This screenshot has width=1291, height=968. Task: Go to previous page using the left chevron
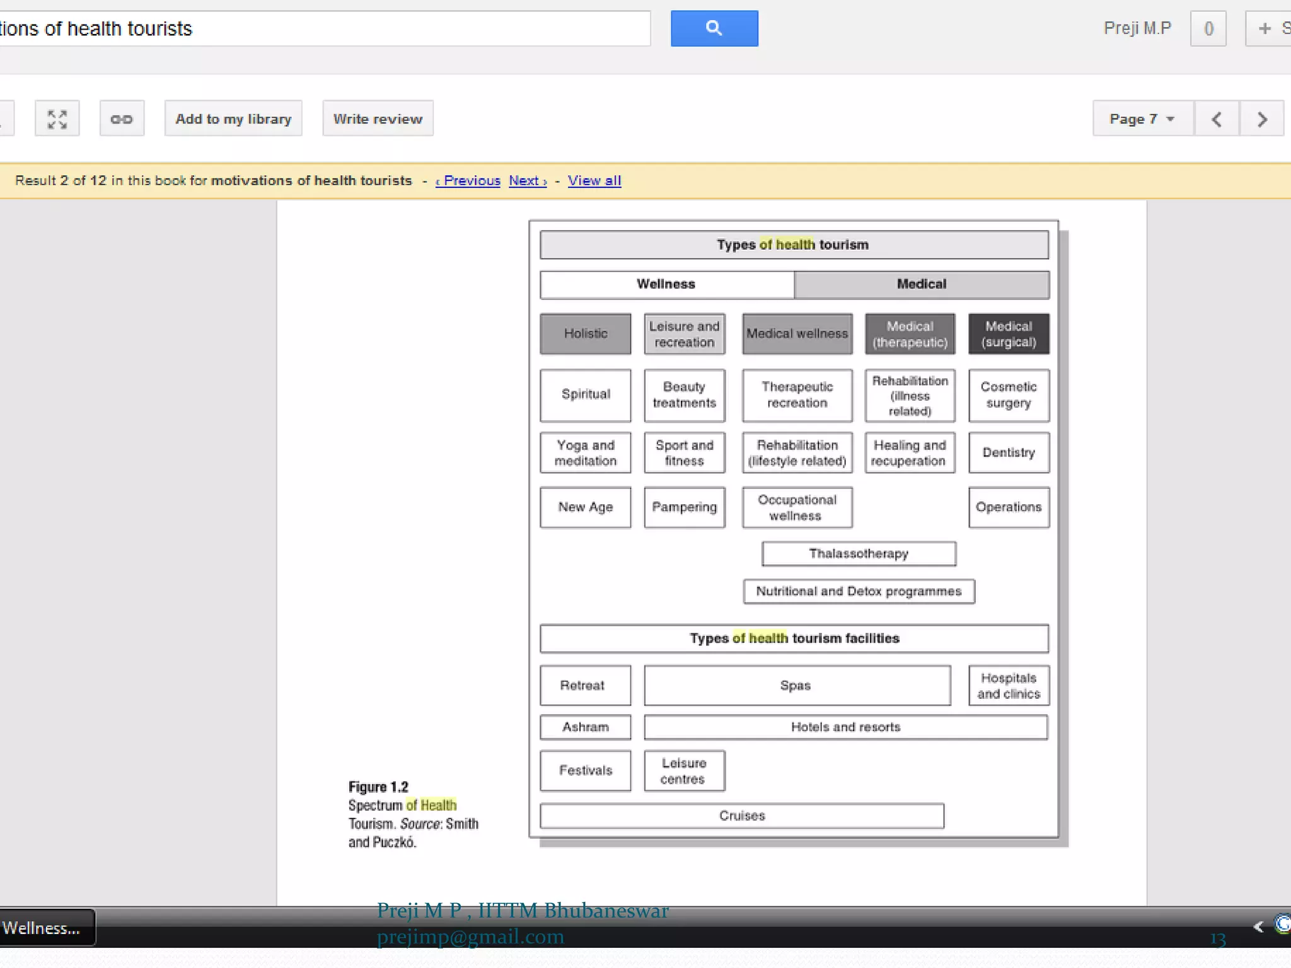(x=1217, y=118)
